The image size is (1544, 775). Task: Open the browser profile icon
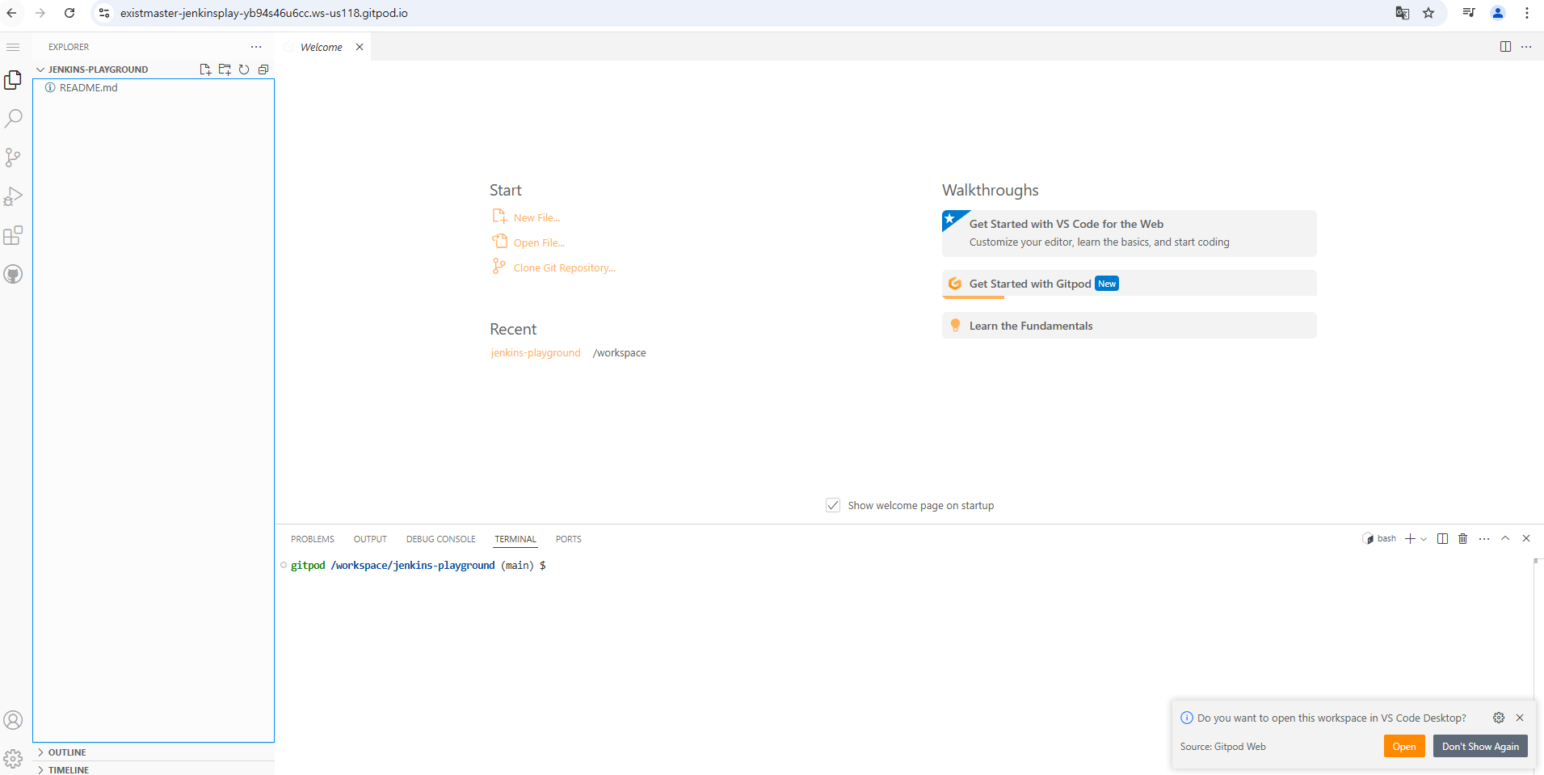click(1498, 13)
